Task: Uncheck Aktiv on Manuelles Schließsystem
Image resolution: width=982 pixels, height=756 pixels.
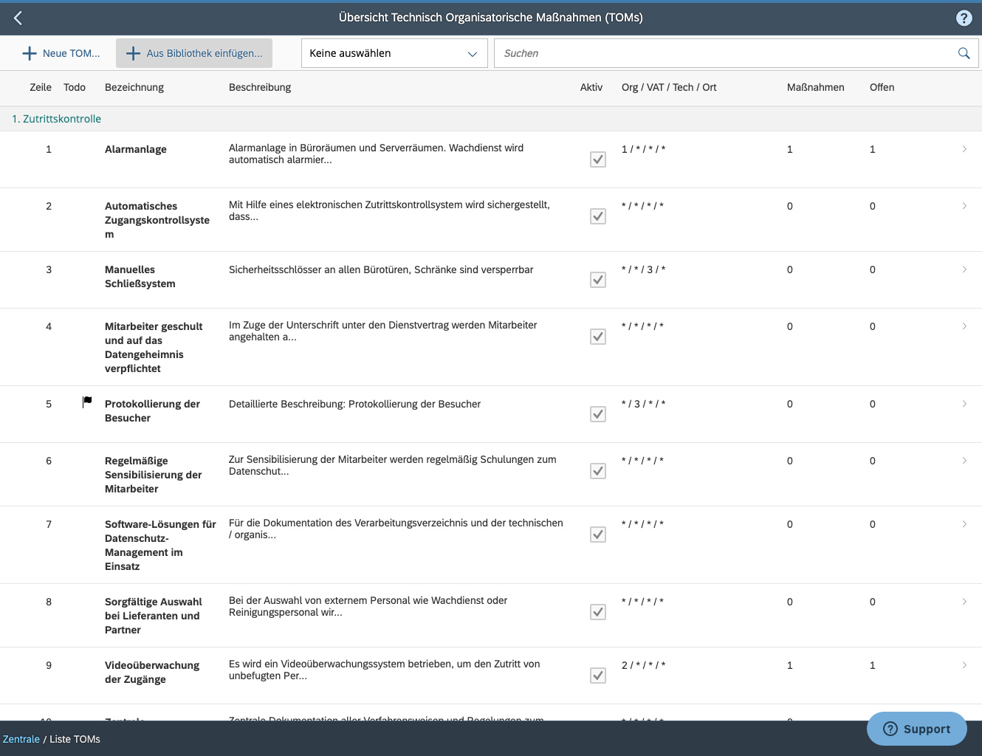Action: (598, 280)
